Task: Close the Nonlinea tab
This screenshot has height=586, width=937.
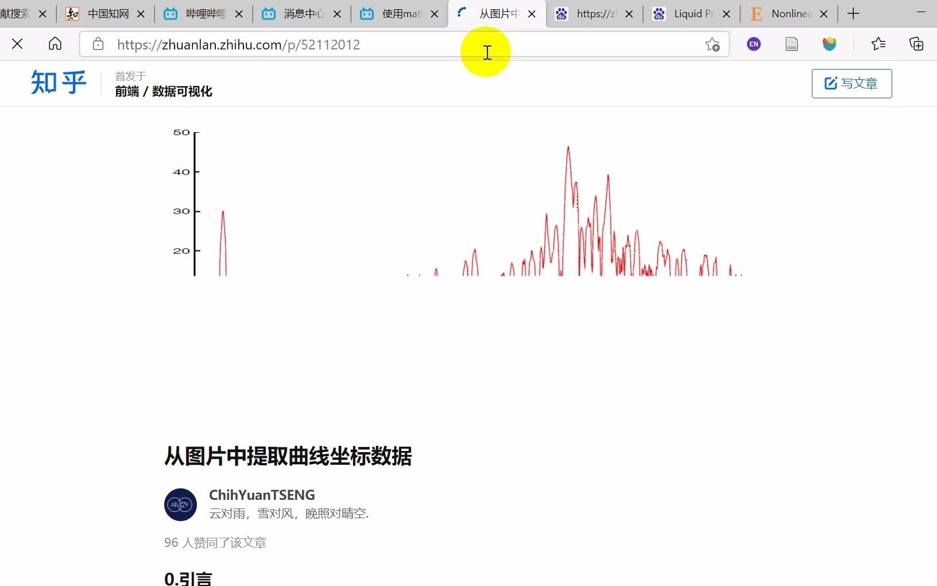Action: [824, 14]
